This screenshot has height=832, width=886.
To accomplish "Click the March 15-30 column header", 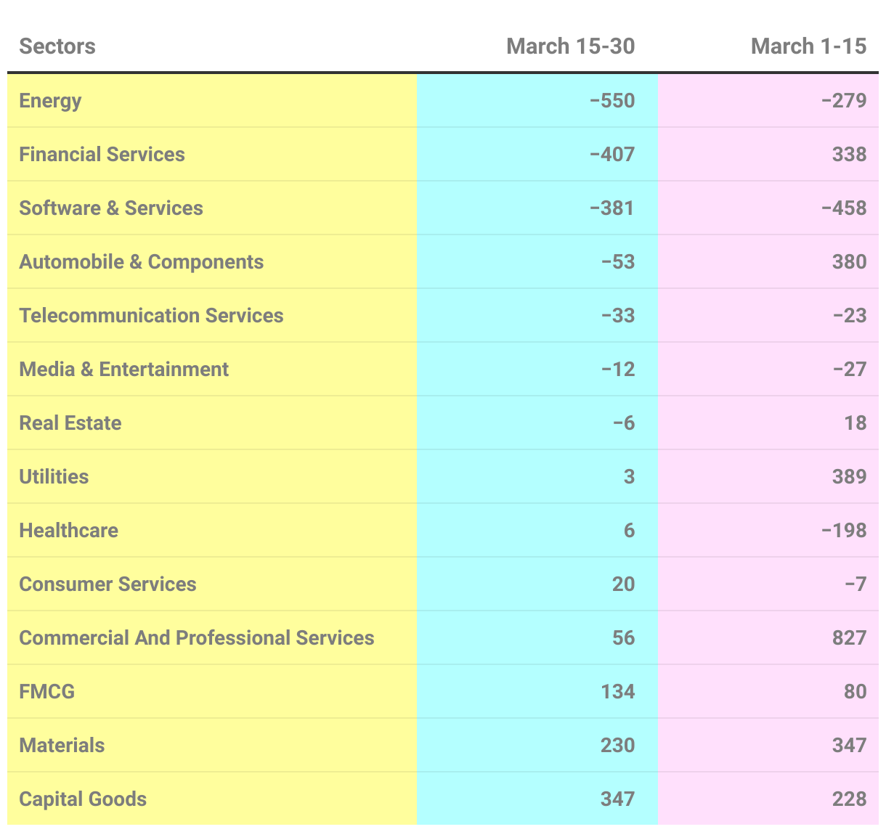I will 570,46.
